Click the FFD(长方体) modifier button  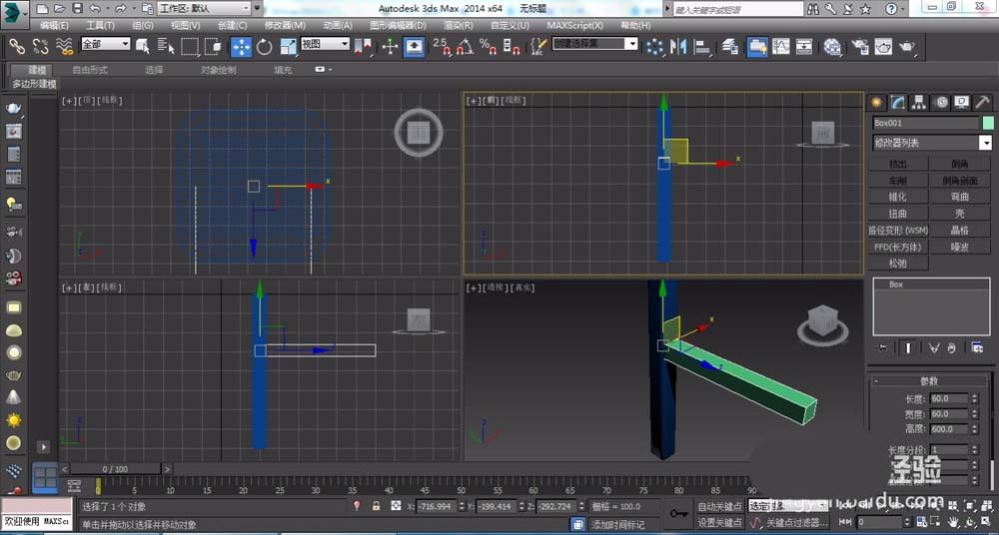pos(898,247)
